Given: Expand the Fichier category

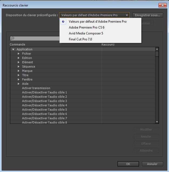Looking at the screenshot, I should tap(19, 54).
